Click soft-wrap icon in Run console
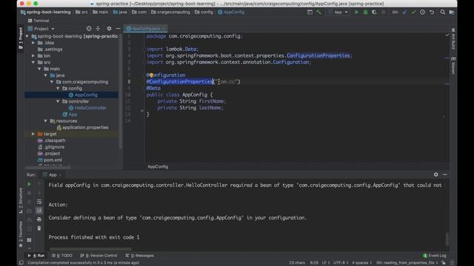474x266 pixels. click(39, 202)
